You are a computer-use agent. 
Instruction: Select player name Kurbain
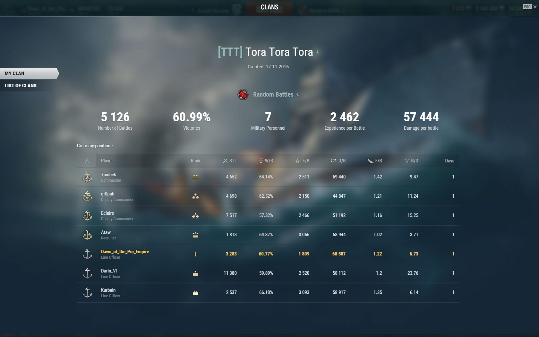click(x=108, y=290)
